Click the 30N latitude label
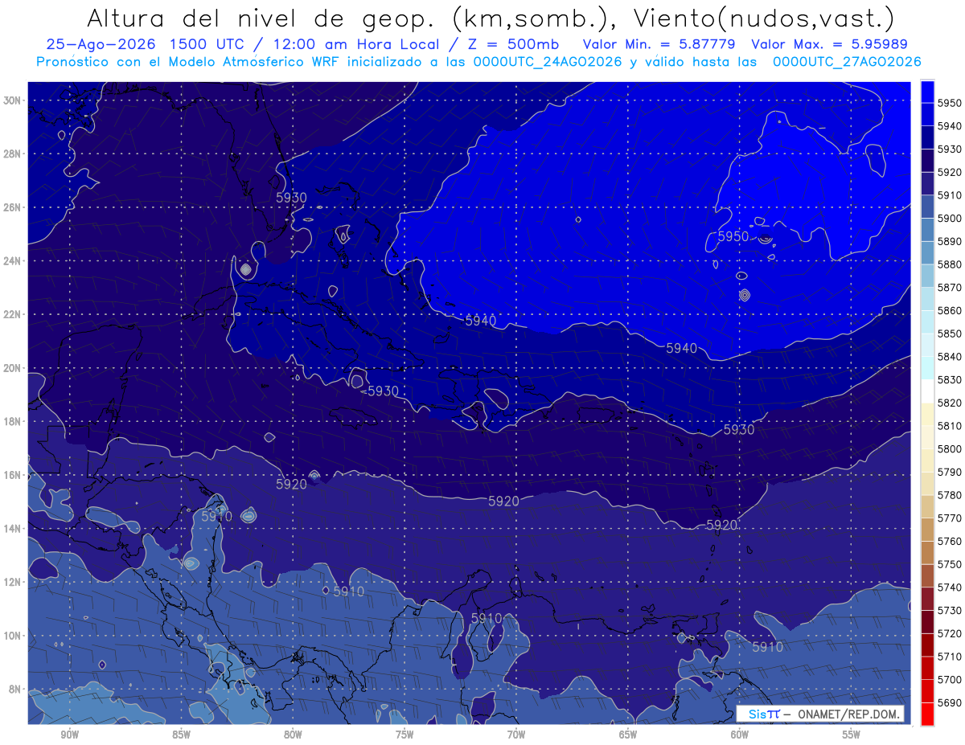965x745 pixels. tap(14, 100)
